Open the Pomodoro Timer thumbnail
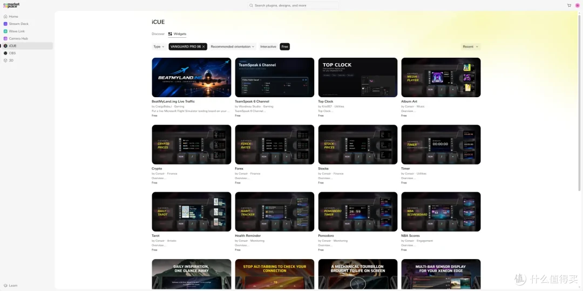Viewport: 583px width, 291px height. 358,212
